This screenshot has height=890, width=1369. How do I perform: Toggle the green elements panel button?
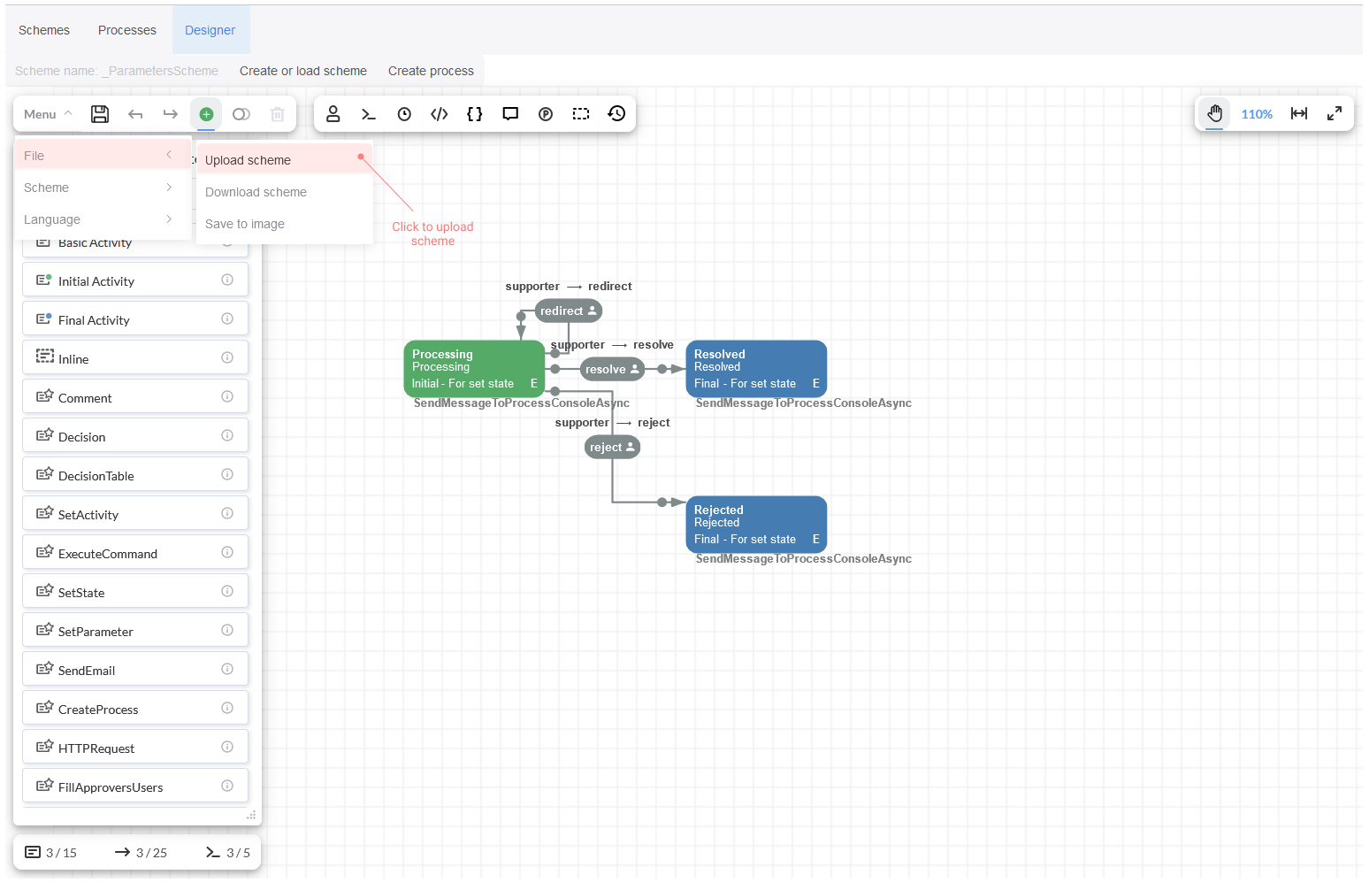tap(206, 114)
